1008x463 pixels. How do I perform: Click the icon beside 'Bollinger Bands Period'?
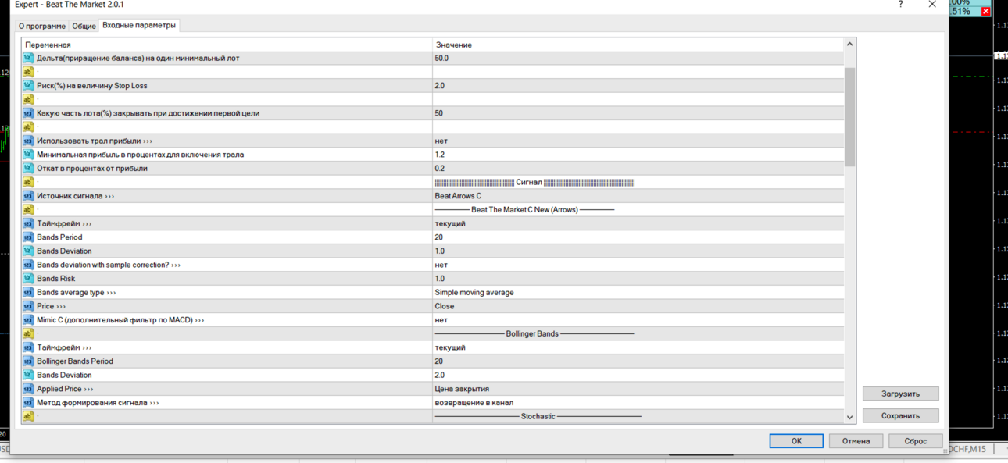coord(28,361)
